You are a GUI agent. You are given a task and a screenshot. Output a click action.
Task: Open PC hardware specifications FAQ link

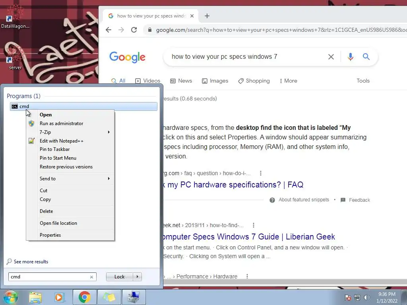pyautogui.click(x=233, y=185)
